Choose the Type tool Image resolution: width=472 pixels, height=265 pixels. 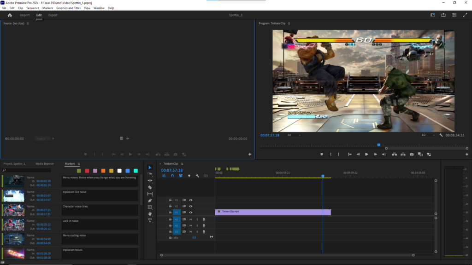(x=150, y=220)
